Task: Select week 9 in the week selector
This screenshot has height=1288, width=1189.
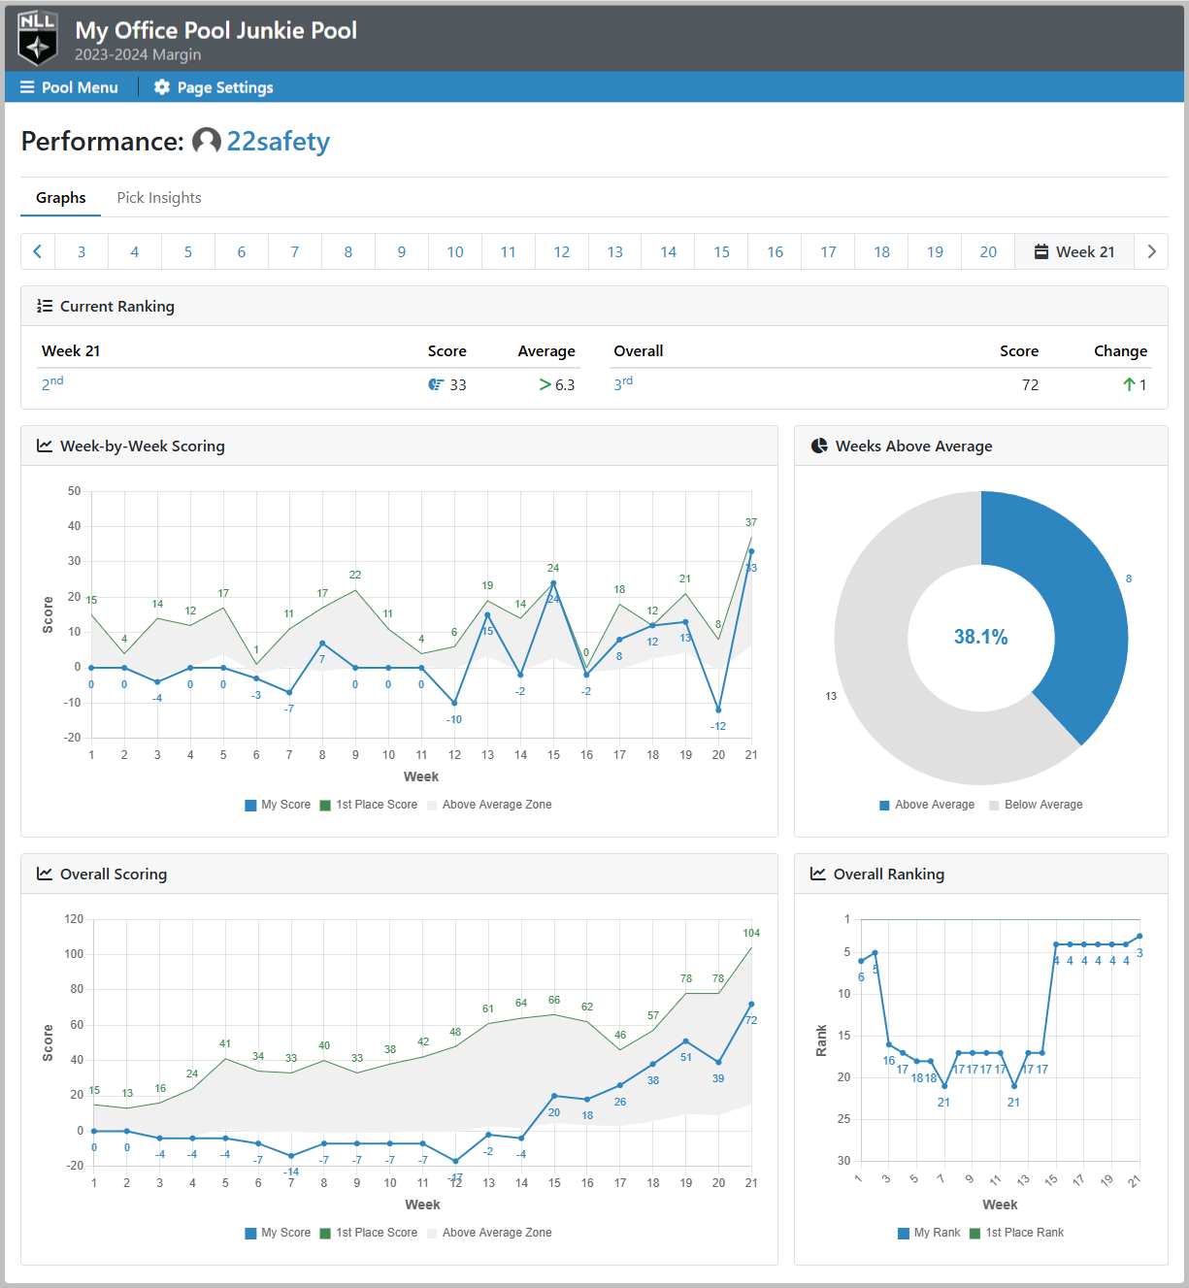Action: (402, 251)
